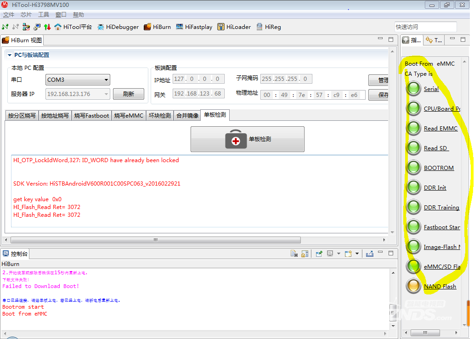Click the grayed-out disconnect icon in toolbar
474x339 pixels.
pos(16,27)
